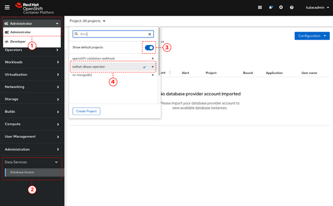Collapse the Data Services nav section

[x=32, y=162]
